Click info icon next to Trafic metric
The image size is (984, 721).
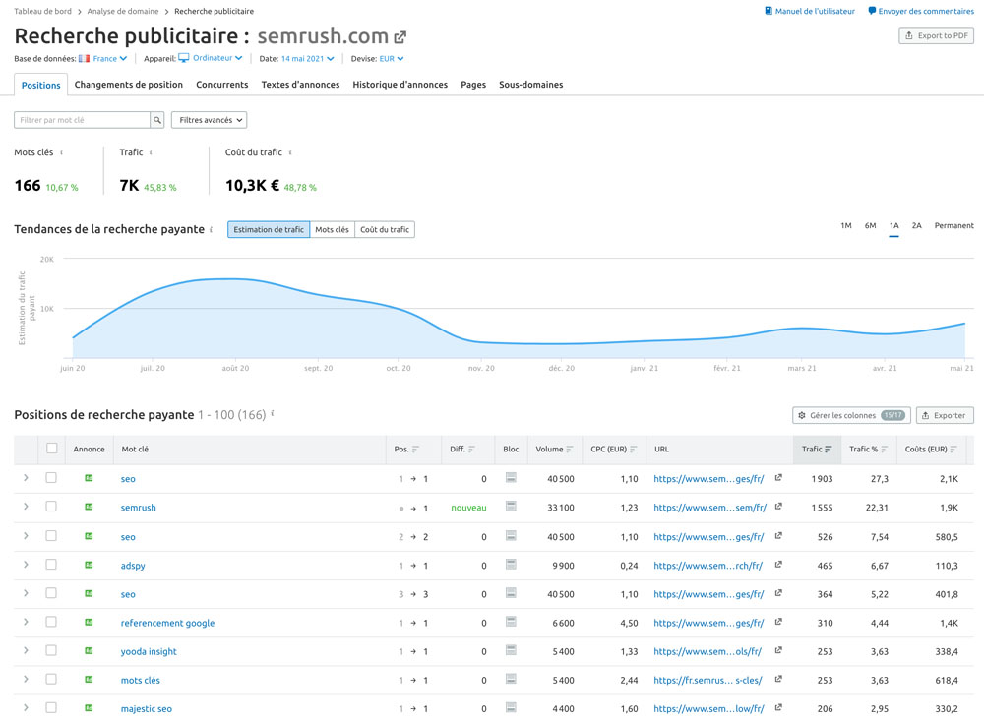click(151, 152)
